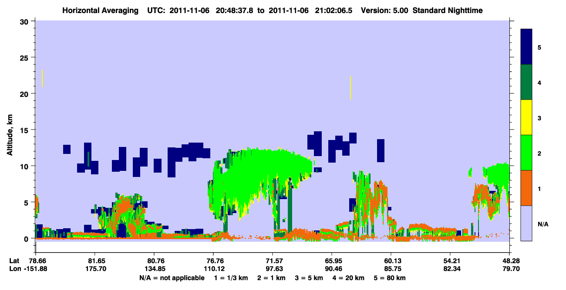The image size is (566, 290).
Task: Click the end time '21:02:06.5' in title
Action: click(334, 10)
